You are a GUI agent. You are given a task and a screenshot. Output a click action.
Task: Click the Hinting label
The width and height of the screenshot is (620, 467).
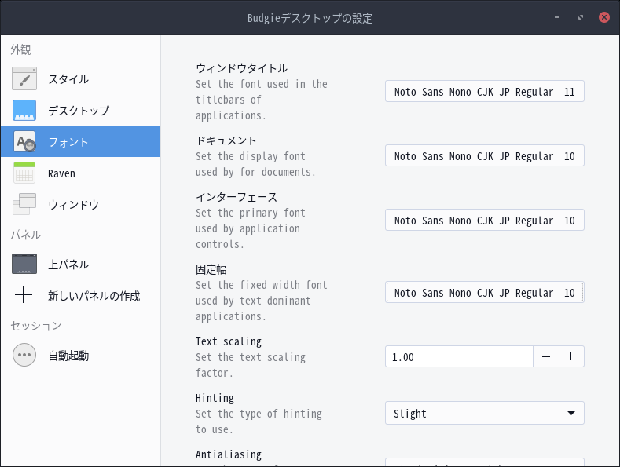point(215,398)
